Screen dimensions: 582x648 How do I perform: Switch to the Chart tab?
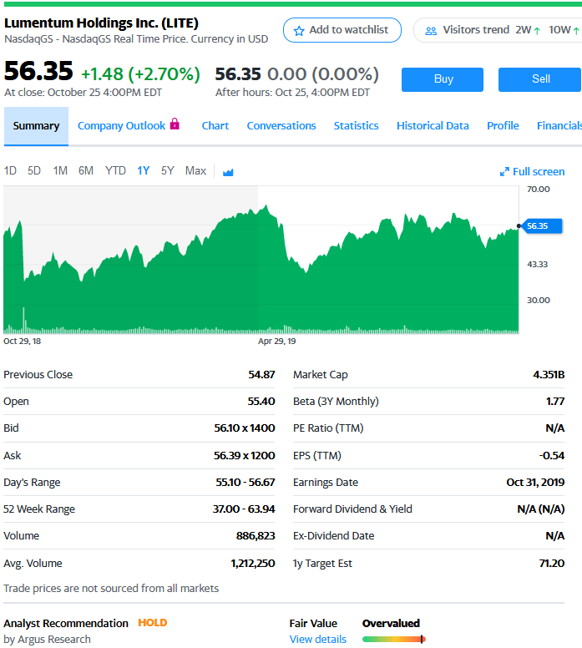(x=215, y=125)
